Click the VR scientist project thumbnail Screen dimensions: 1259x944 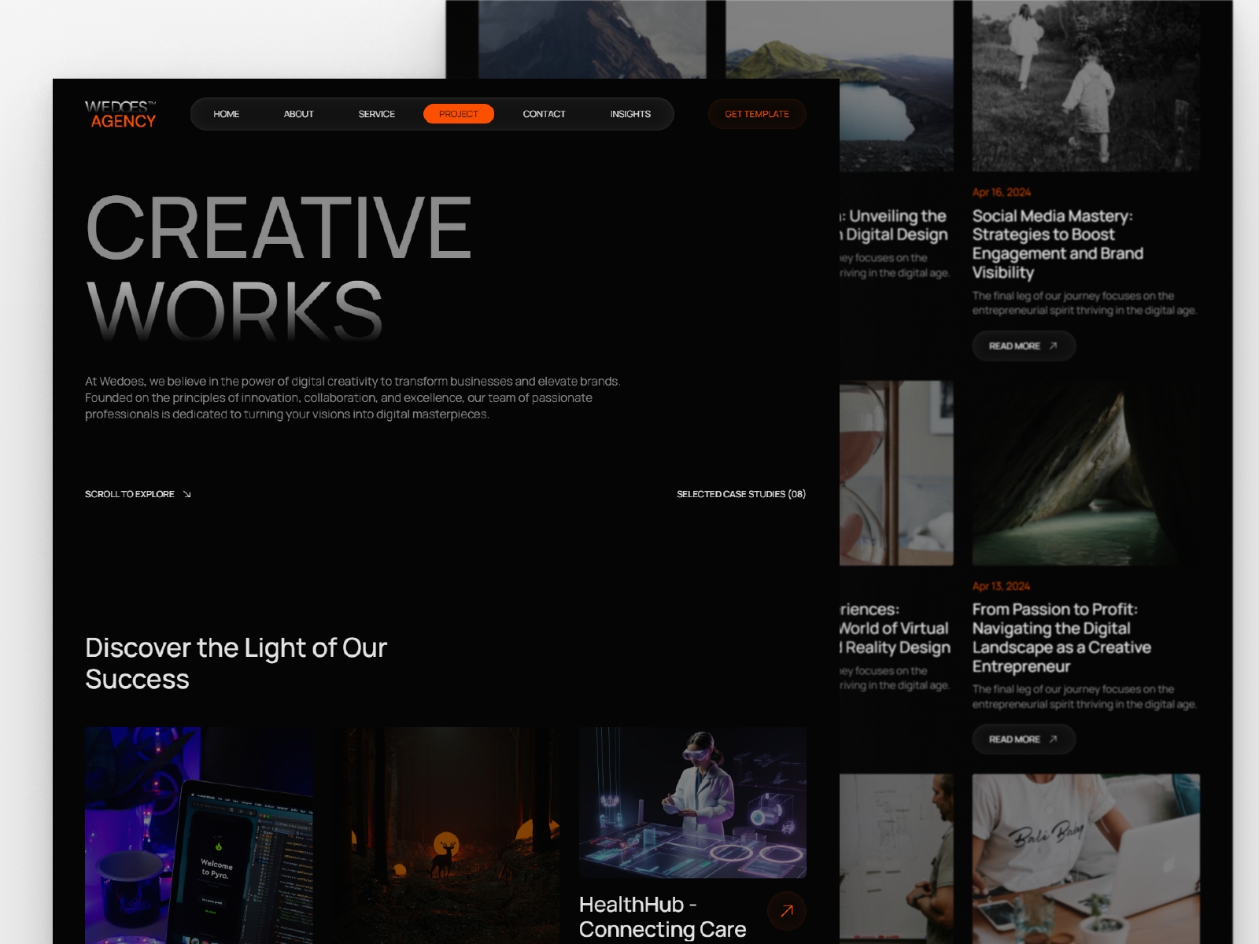692,801
